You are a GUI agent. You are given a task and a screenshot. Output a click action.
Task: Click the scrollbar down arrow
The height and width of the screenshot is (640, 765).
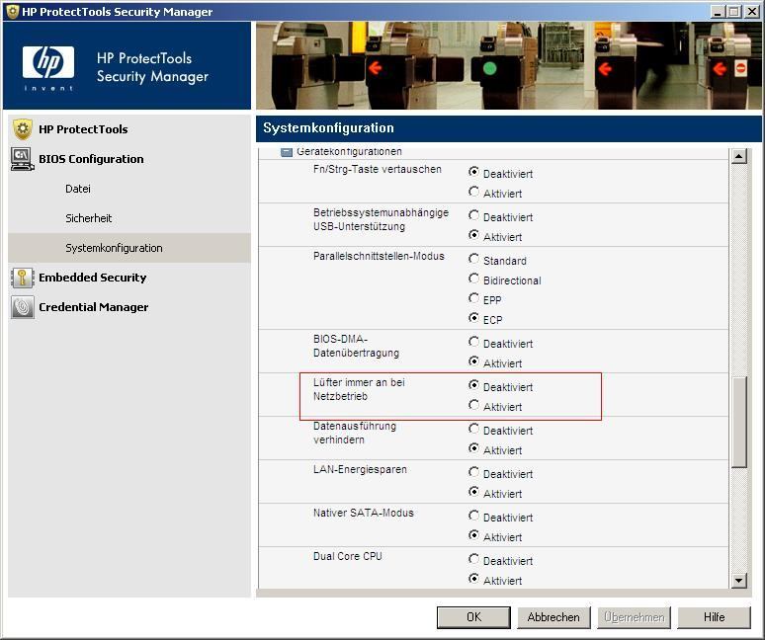tap(739, 580)
